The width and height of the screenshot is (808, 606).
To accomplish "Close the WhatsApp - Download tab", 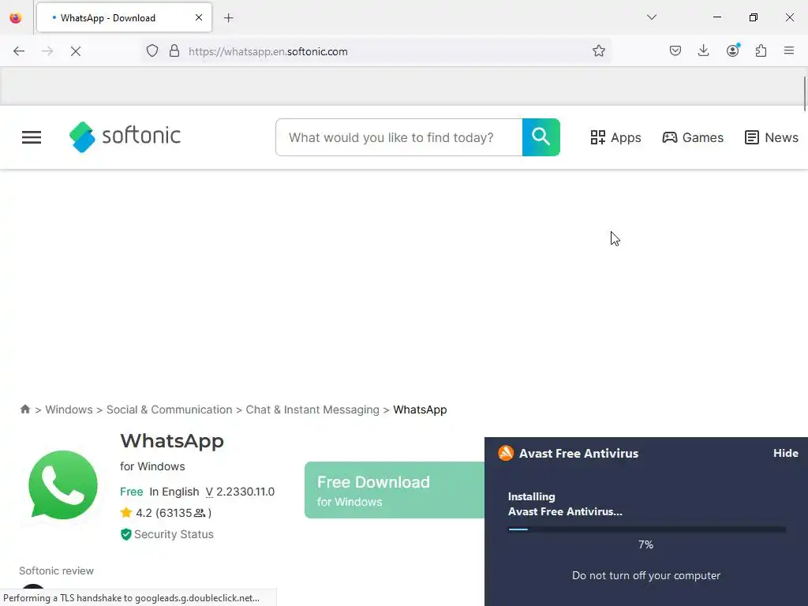I will 198,17.
